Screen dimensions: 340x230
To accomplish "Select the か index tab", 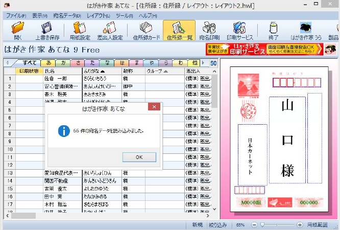I will point(63,63).
